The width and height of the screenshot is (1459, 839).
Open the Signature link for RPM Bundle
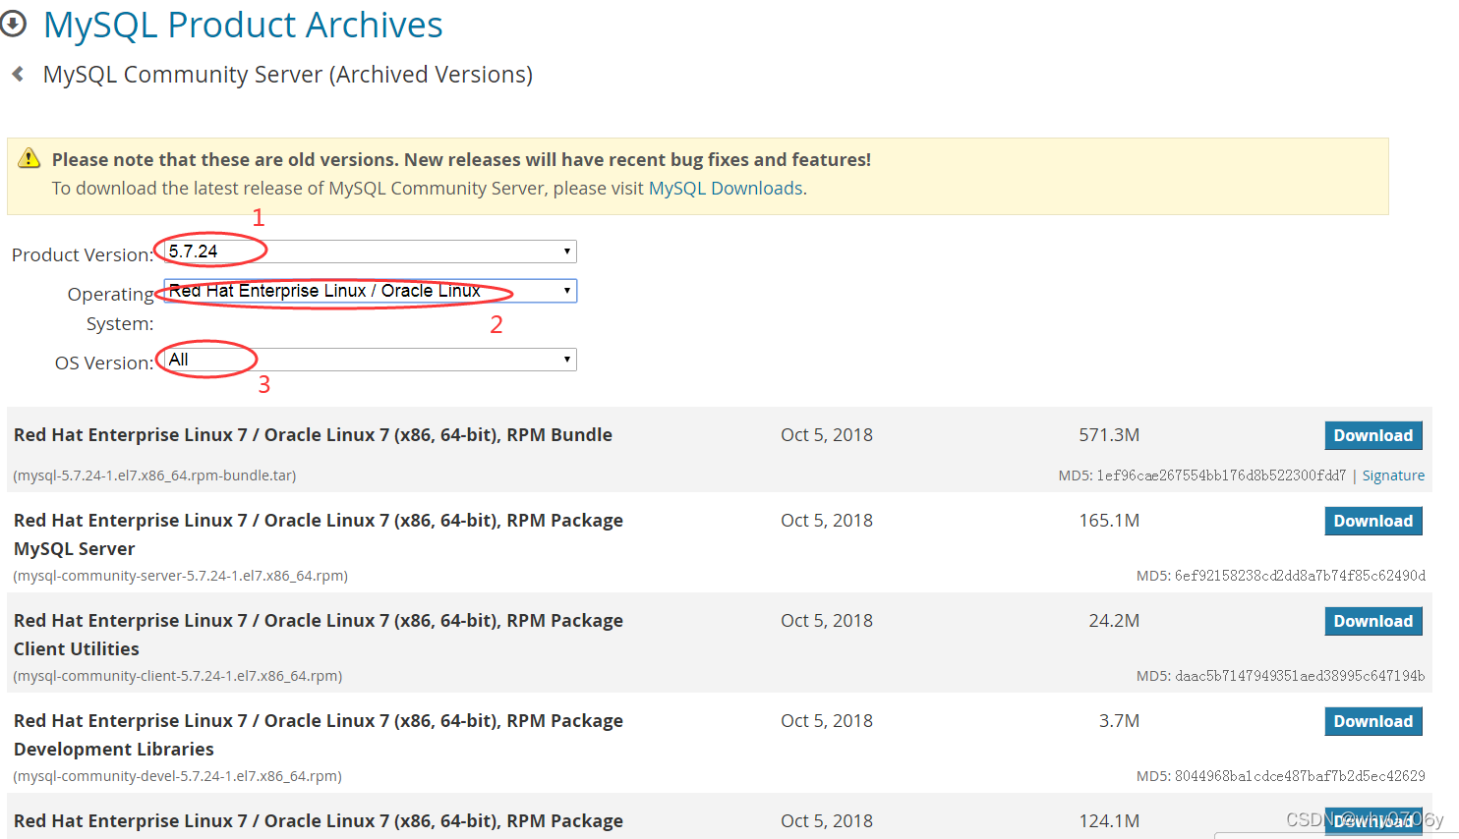coord(1393,475)
